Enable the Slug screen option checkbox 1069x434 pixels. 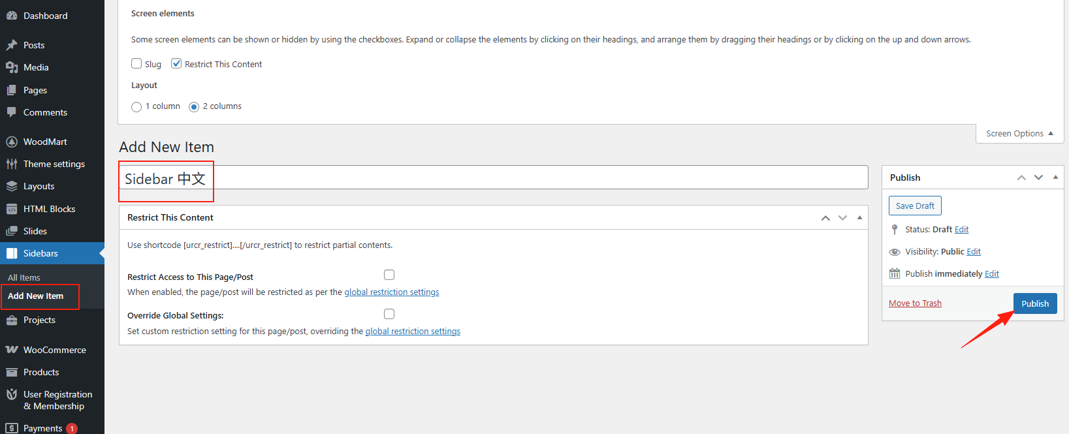pyautogui.click(x=136, y=63)
